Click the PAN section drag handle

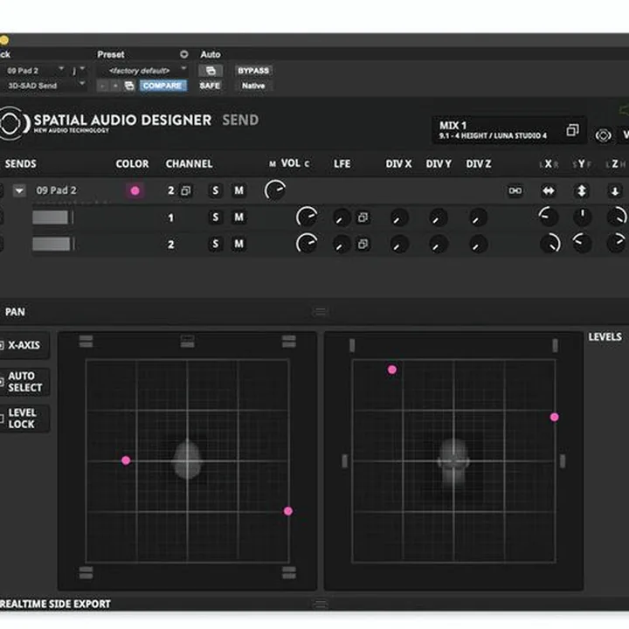(320, 312)
